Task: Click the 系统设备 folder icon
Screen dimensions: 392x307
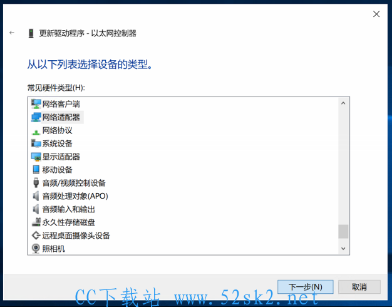Action: point(36,143)
